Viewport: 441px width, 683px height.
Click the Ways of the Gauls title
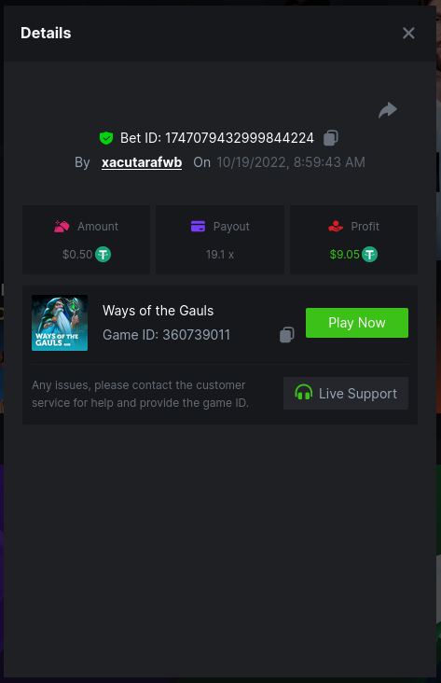click(158, 311)
